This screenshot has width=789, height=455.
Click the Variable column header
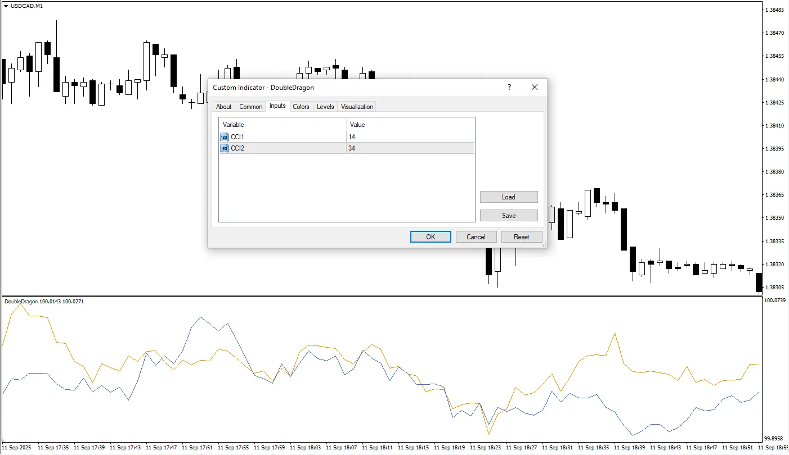tap(281, 125)
